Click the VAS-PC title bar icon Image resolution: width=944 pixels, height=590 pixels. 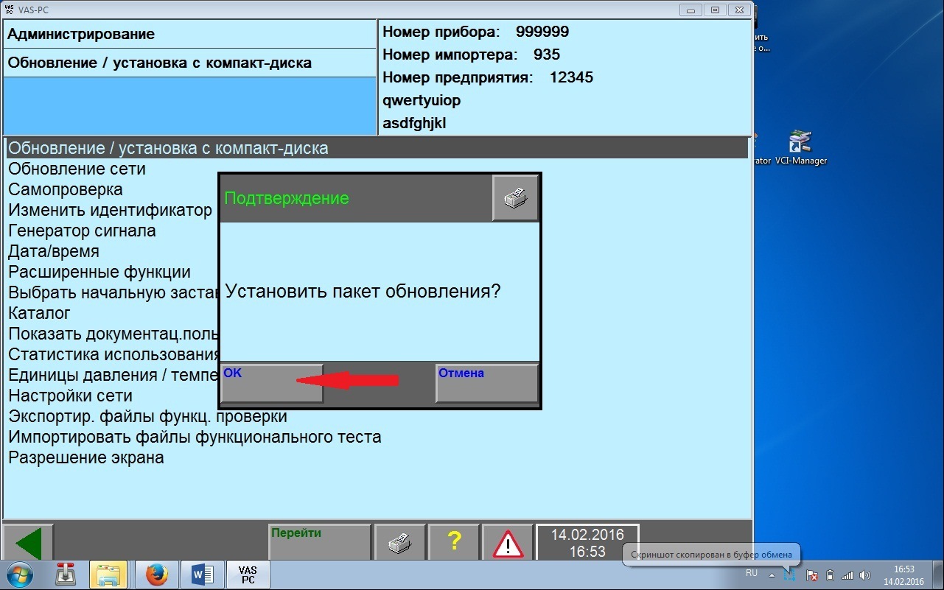pos(10,10)
